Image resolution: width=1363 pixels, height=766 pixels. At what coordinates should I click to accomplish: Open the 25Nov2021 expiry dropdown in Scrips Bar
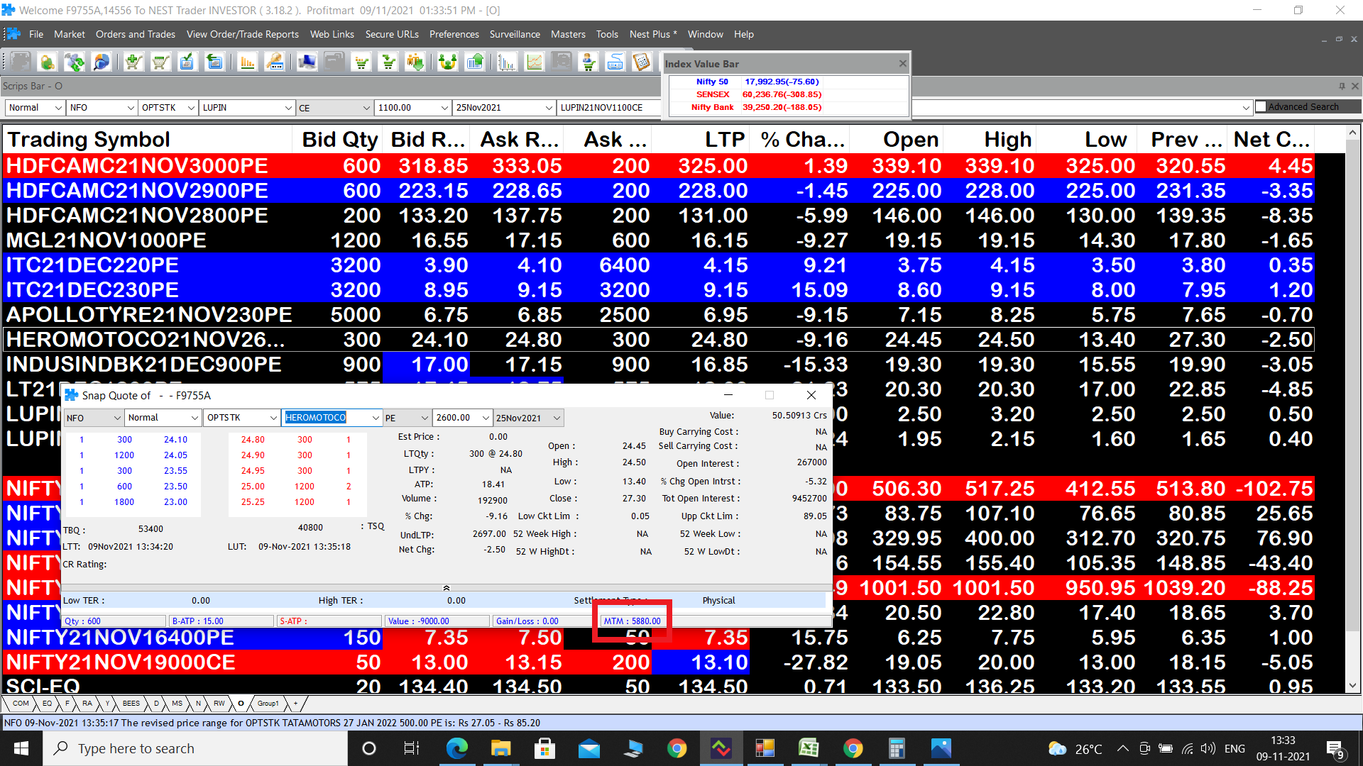point(549,108)
